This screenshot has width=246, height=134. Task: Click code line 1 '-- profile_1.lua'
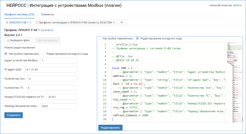pyautogui.click(x=124, y=45)
